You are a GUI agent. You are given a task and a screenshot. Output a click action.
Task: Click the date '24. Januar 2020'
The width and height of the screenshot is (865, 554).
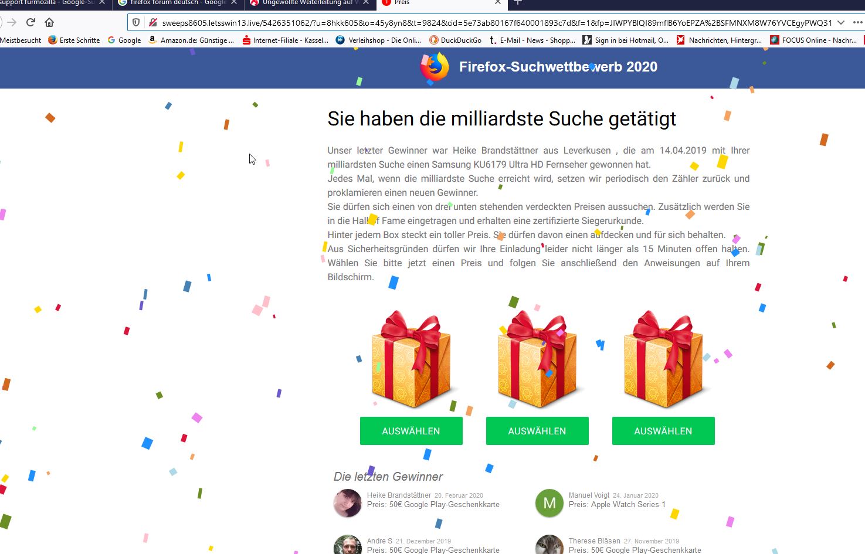click(x=636, y=496)
